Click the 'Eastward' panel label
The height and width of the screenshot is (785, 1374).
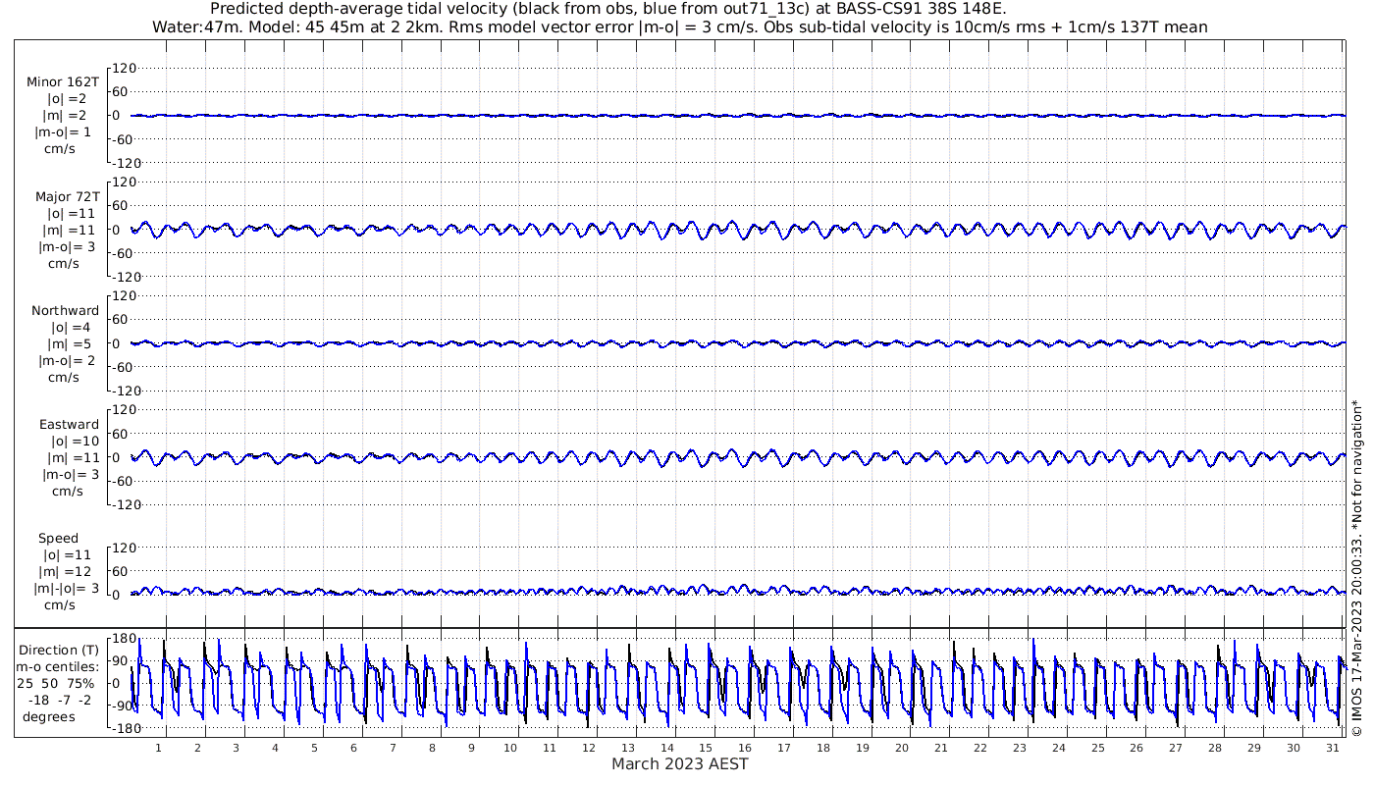click(x=69, y=424)
